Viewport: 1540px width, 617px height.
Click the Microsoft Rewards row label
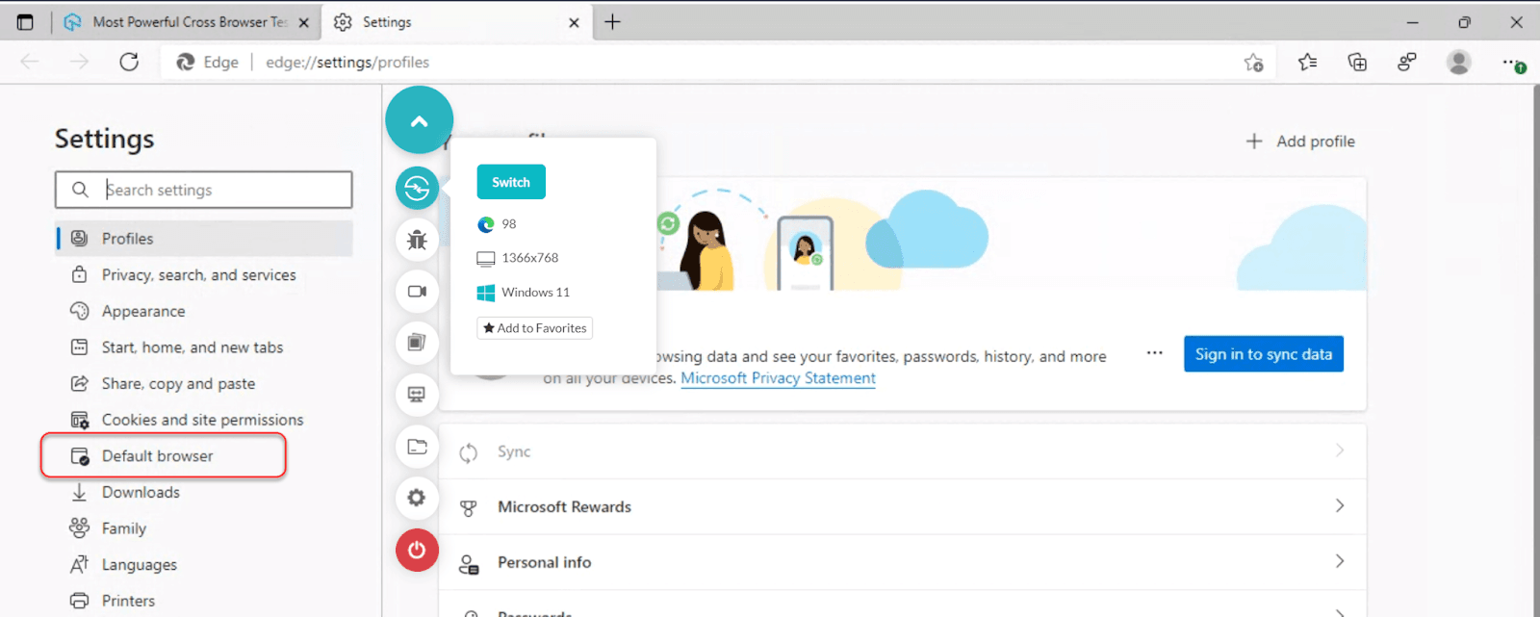point(564,506)
